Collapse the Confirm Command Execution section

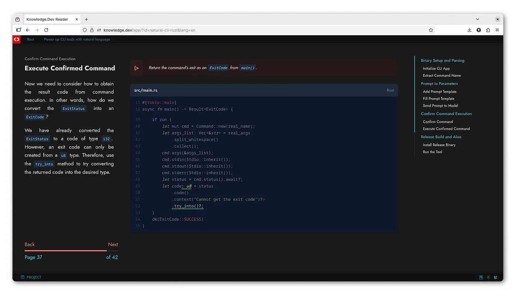coord(446,114)
